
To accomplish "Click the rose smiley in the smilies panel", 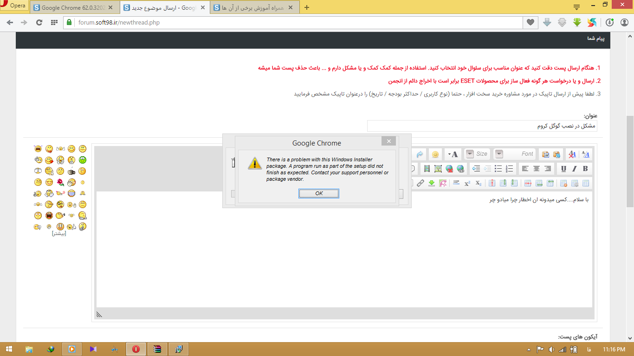I will click(60, 182).
